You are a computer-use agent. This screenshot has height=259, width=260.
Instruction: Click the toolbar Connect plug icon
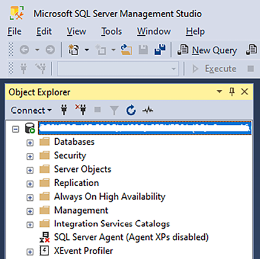pos(24,69)
